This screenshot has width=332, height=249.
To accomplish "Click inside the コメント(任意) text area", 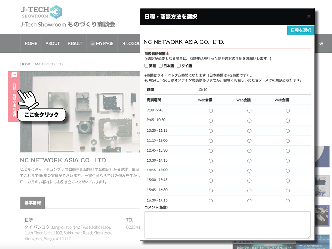I will [x=227, y=225].
